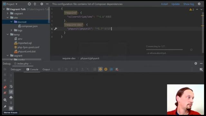Minimize the Debug tool window
Viewport: 206px width, 116px height.
(x=201, y=63)
